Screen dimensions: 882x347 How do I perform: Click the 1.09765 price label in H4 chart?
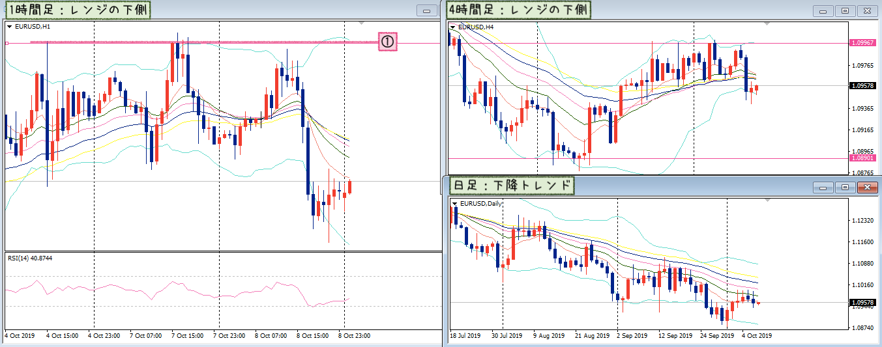(863, 65)
